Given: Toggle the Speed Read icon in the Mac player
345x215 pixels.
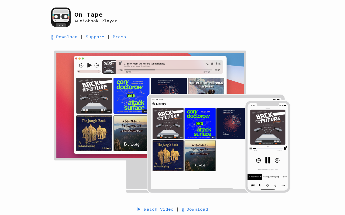Looking at the screenshot, I should point(218,64).
